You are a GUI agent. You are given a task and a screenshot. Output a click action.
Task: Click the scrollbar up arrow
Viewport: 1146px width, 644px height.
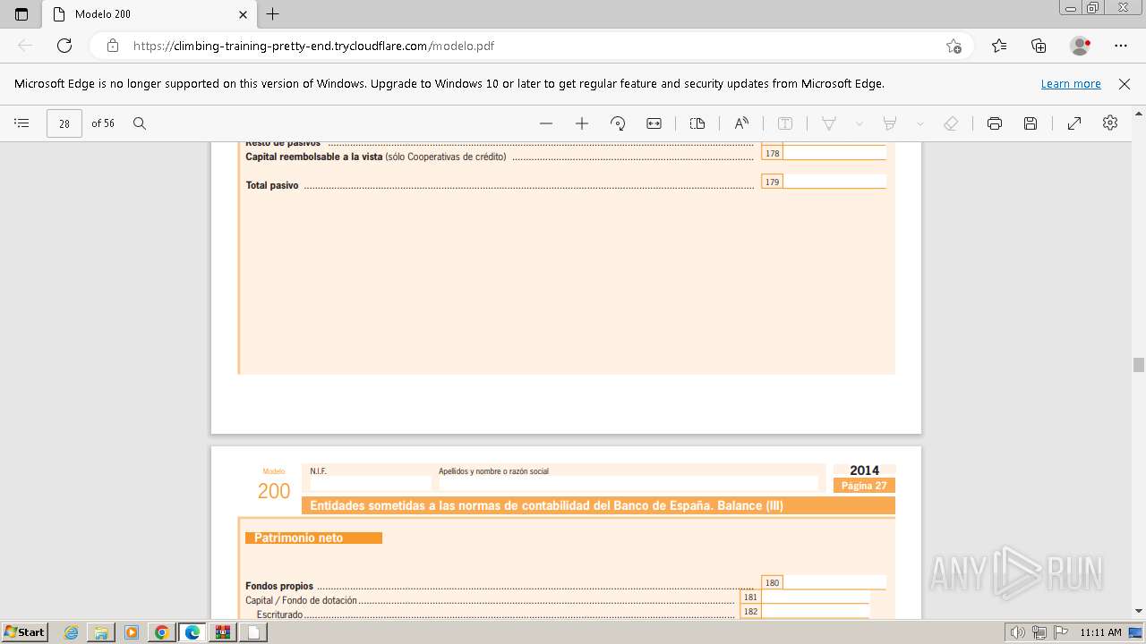1139,114
